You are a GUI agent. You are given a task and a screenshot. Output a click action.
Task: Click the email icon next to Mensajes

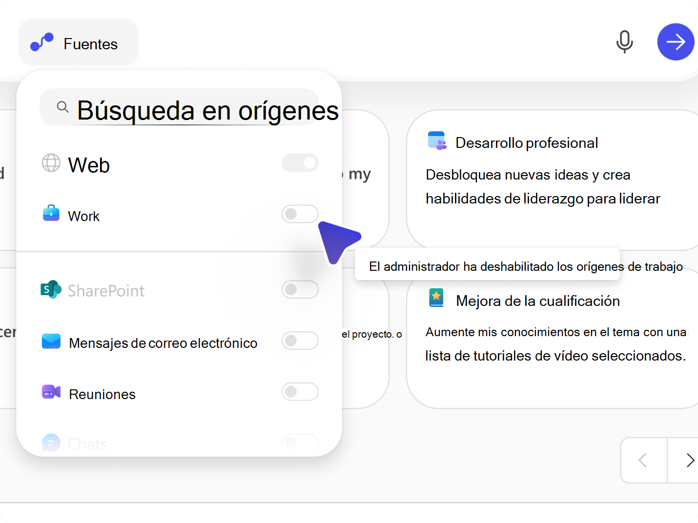coord(51,342)
